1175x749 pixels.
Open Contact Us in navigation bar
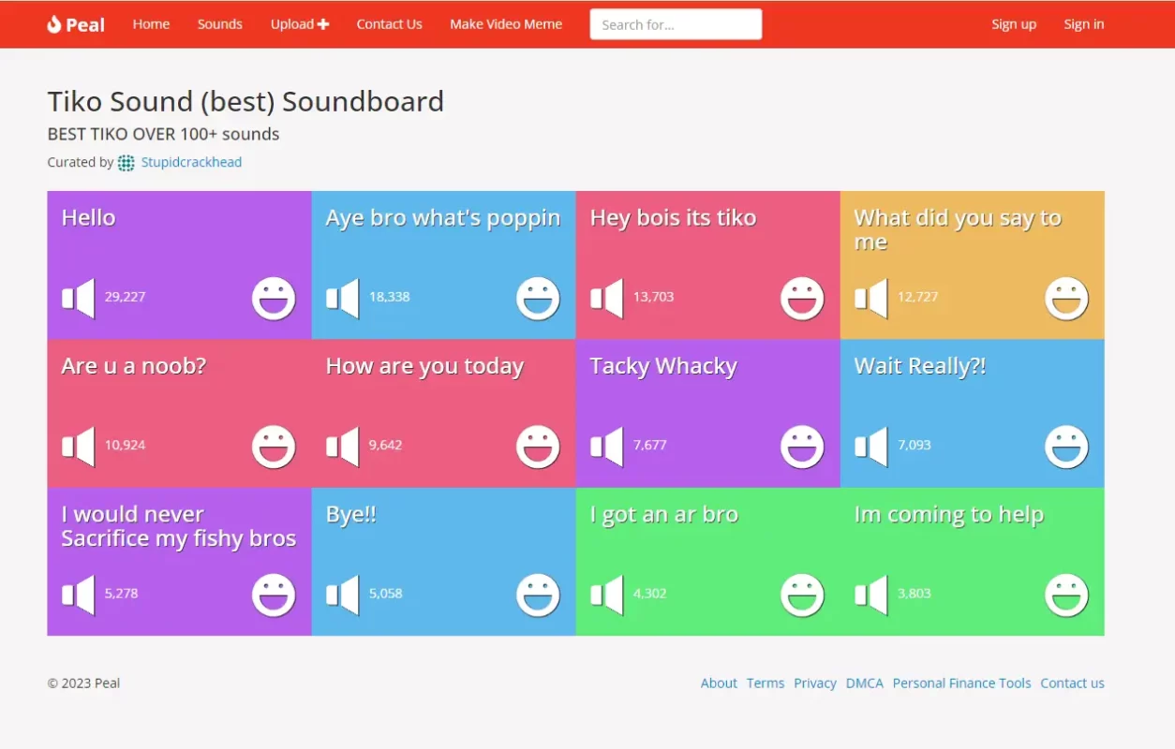point(390,24)
